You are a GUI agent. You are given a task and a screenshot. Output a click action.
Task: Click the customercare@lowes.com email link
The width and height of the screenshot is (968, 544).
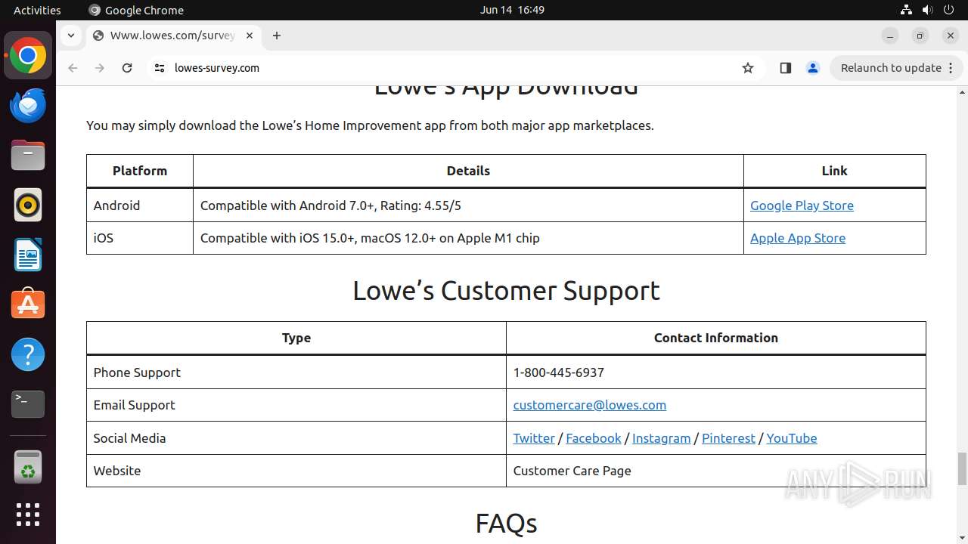590,405
